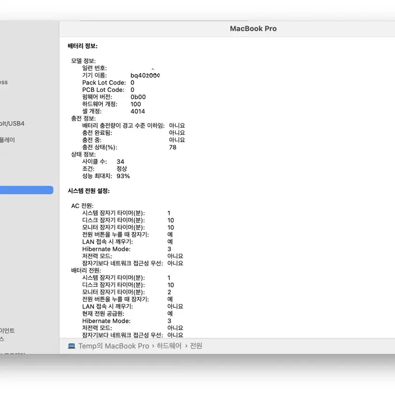Click "잠자기보다 네트워크 접근성 우선:" under 배터리 전원
395x395 pixels.
pos(123,335)
